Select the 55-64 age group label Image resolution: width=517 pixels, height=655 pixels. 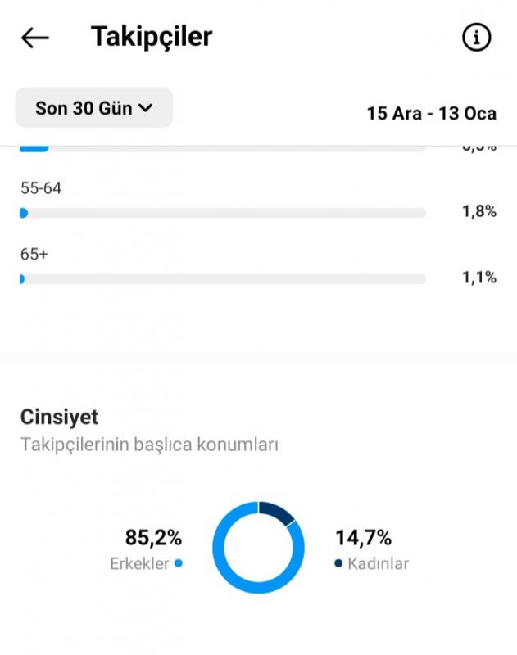pos(41,188)
